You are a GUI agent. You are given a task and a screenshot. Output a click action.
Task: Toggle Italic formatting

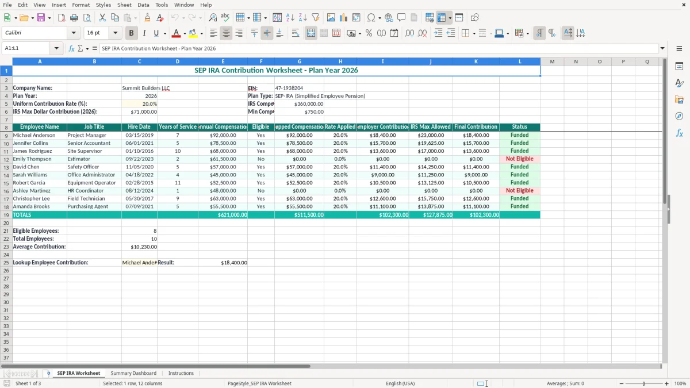coord(144,33)
